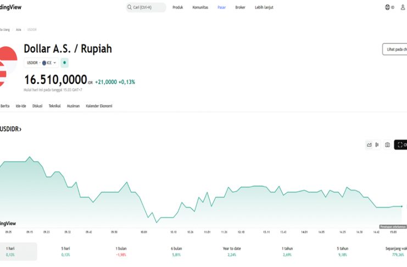Select the 5 tahun time range
This screenshot has width=407, height=267.
click(342, 251)
